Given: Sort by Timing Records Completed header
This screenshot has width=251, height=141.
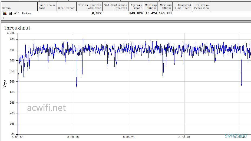Looking at the screenshot, I should click(90, 6).
